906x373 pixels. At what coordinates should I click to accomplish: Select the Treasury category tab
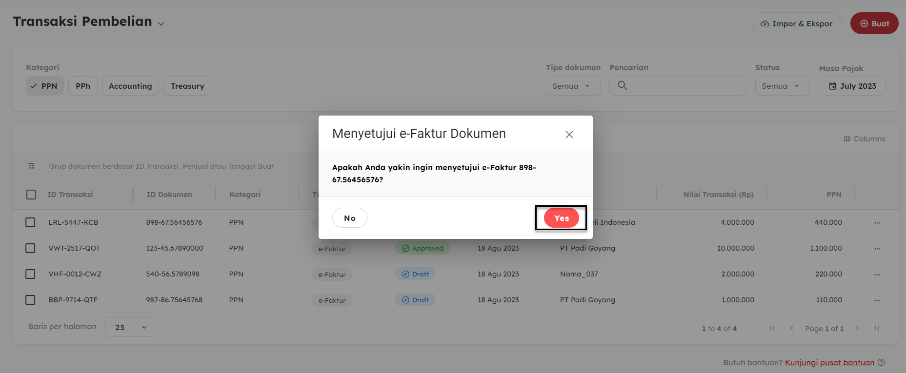[187, 86]
